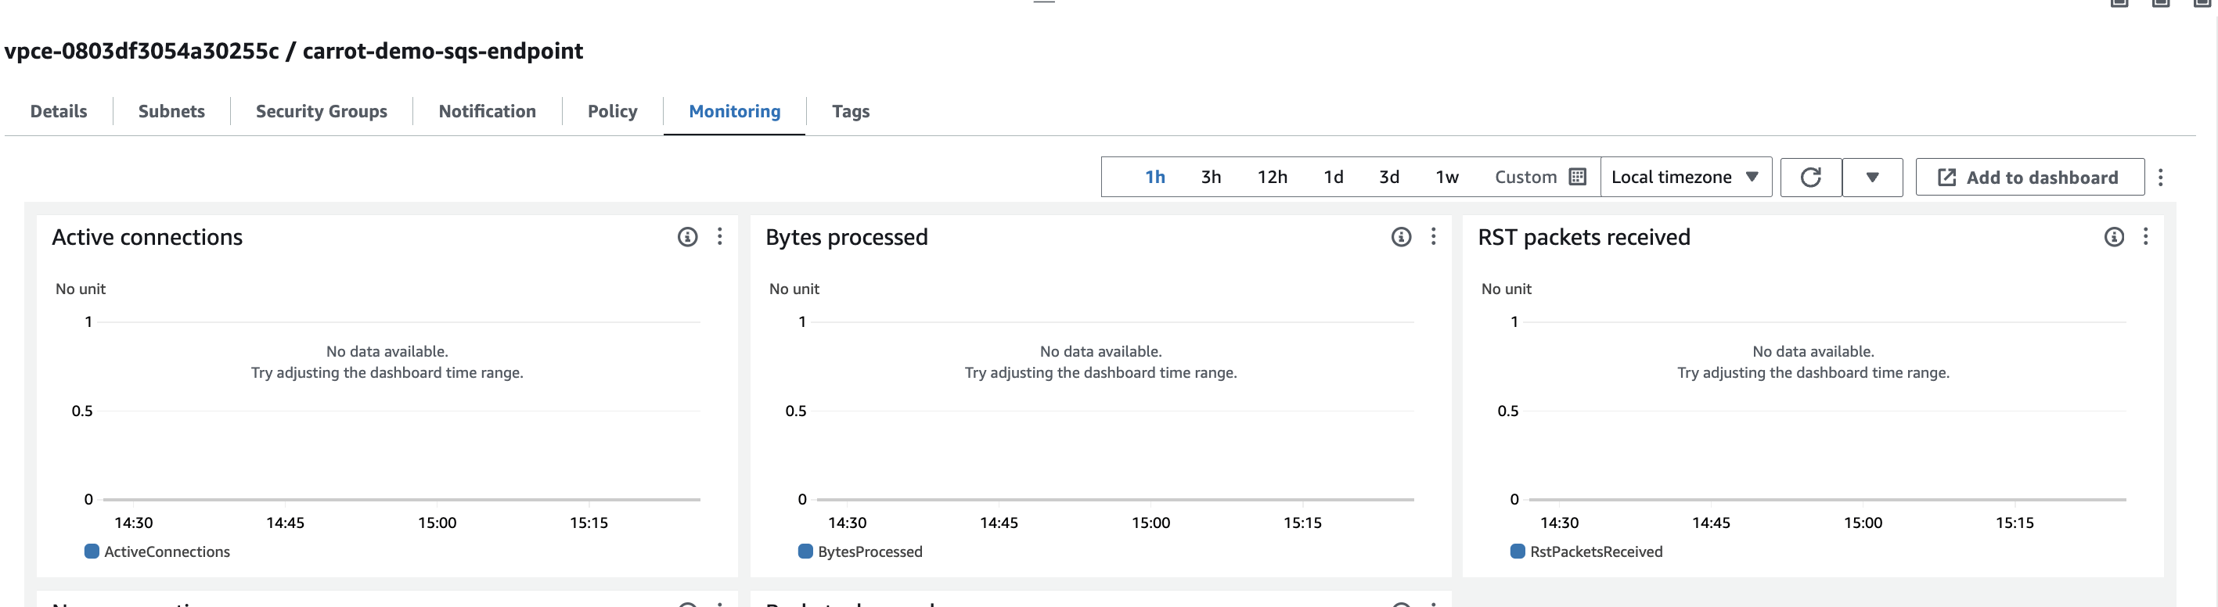Show info for Bytes processed widget

click(x=1401, y=237)
